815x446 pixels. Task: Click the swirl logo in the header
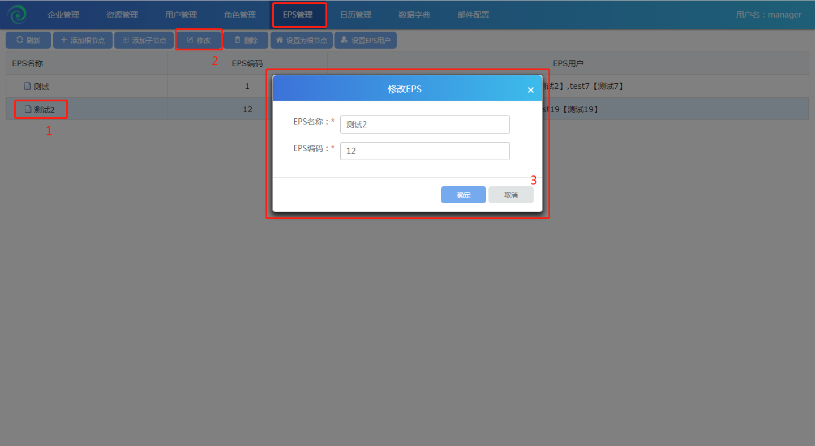pos(16,15)
